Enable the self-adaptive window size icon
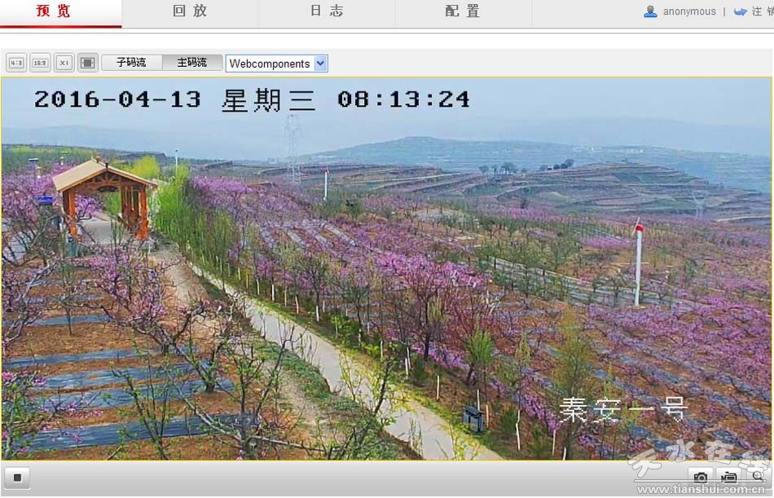Viewport: 774px width, 498px height. click(x=88, y=63)
